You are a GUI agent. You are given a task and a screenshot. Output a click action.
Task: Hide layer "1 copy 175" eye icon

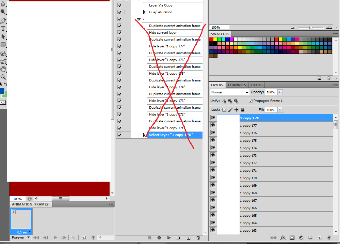point(213,140)
